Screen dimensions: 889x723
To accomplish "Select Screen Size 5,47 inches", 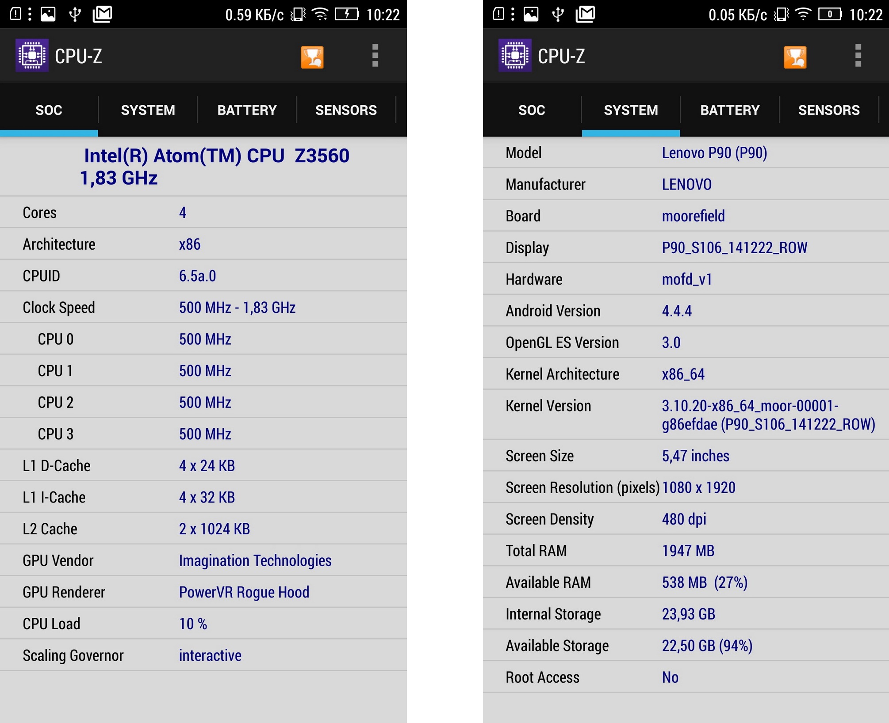I will [695, 456].
